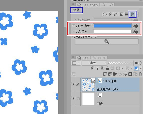Open the dropdown beside the ruler icon
This screenshot has width=143, height=114.
[131, 68]
